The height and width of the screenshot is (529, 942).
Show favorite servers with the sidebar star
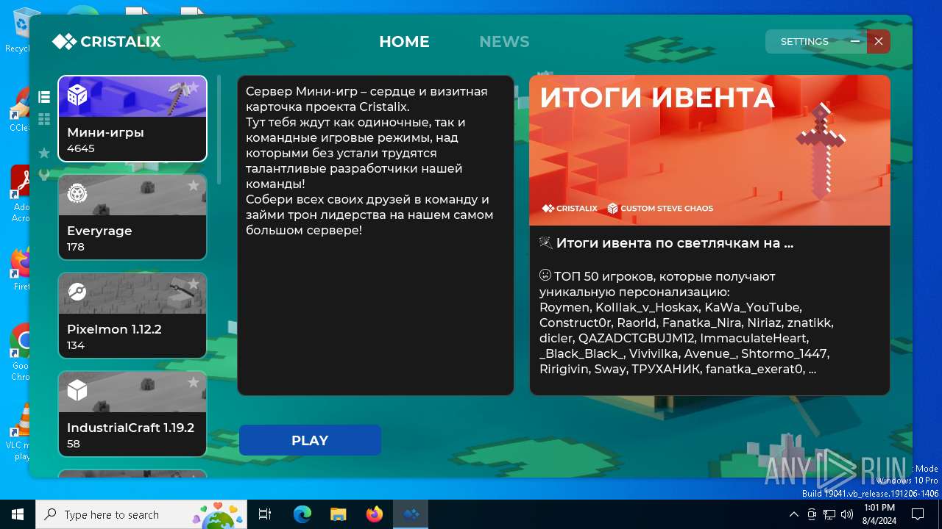click(44, 153)
